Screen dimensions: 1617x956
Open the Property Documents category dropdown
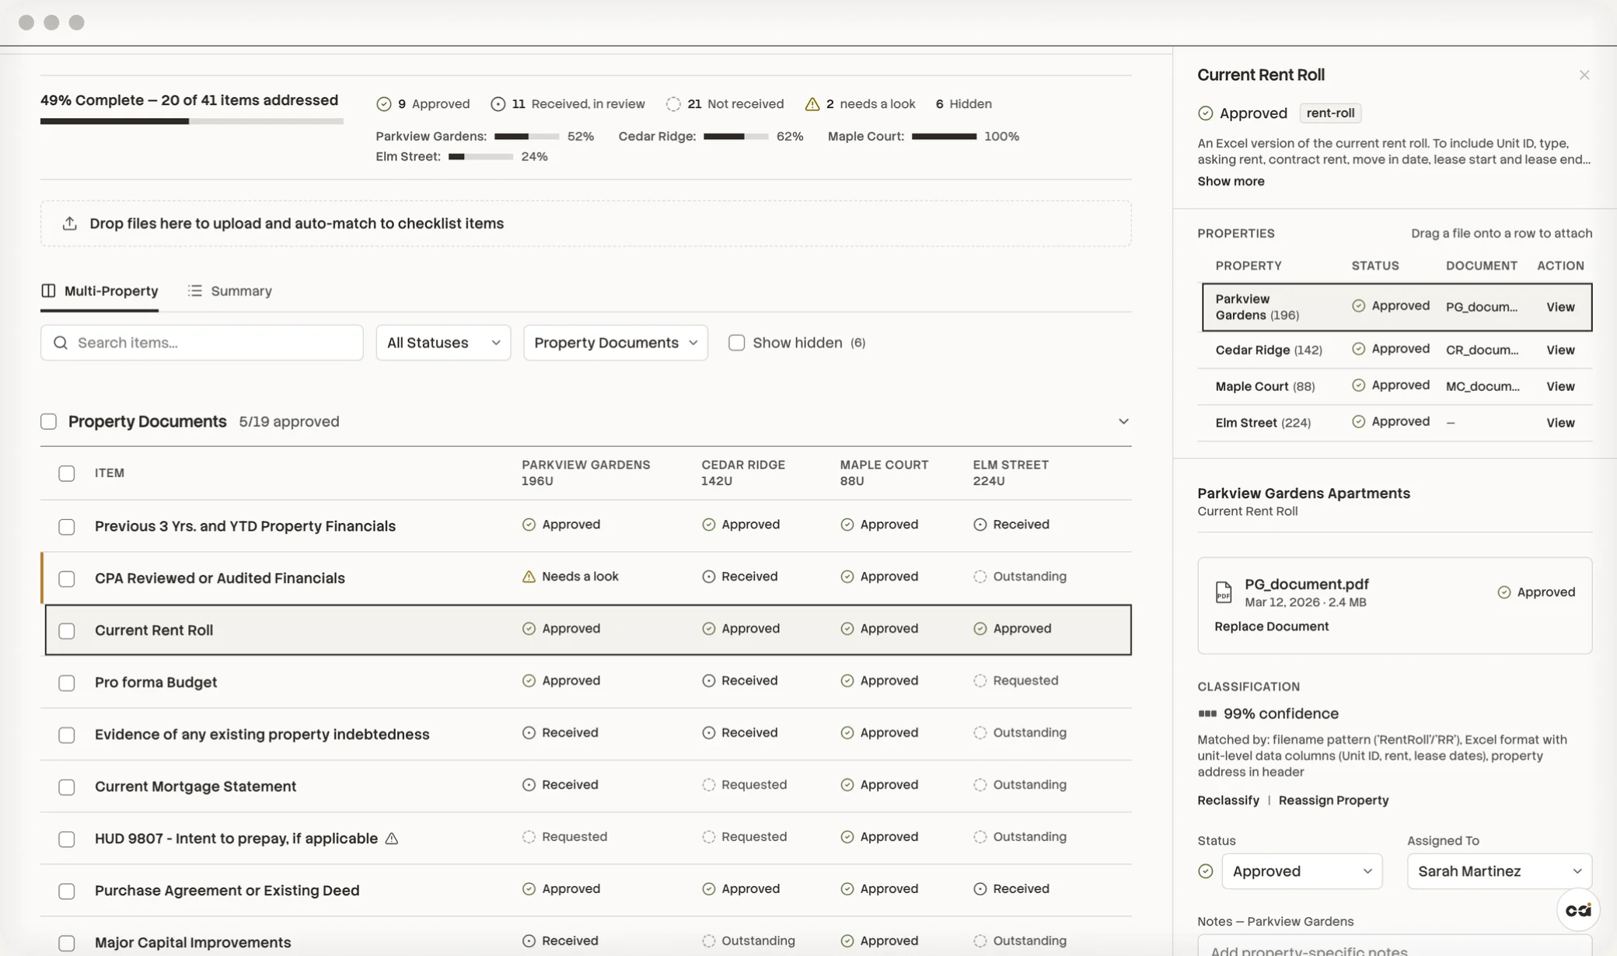click(x=616, y=343)
